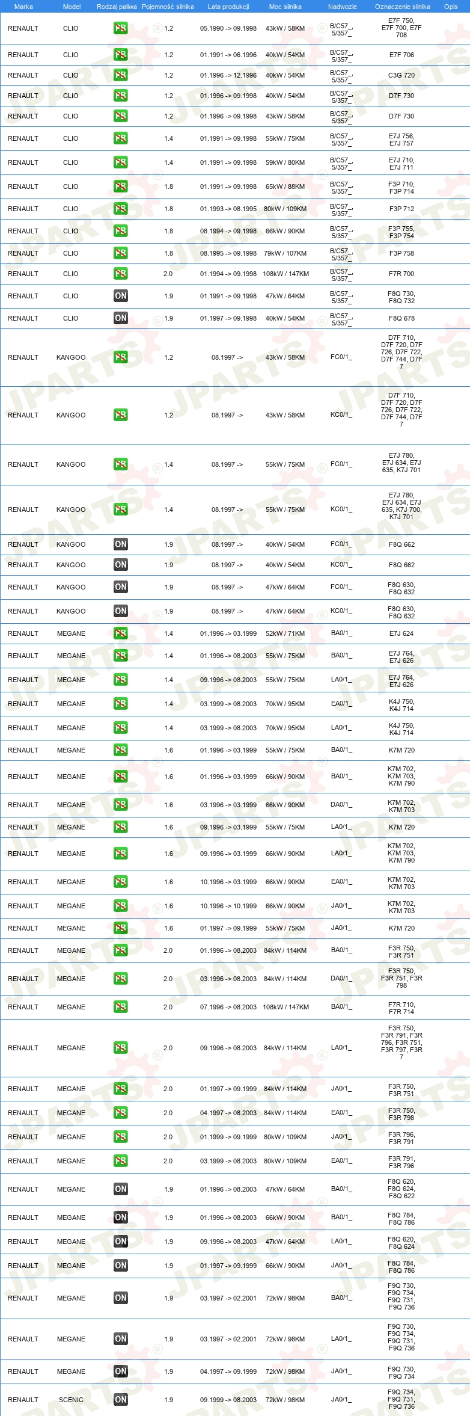Click the Moc silnika column header

(x=285, y=7)
